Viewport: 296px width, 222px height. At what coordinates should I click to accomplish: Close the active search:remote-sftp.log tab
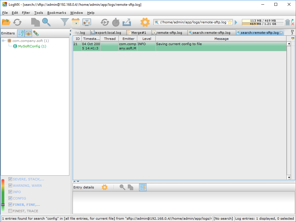tap(281, 32)
